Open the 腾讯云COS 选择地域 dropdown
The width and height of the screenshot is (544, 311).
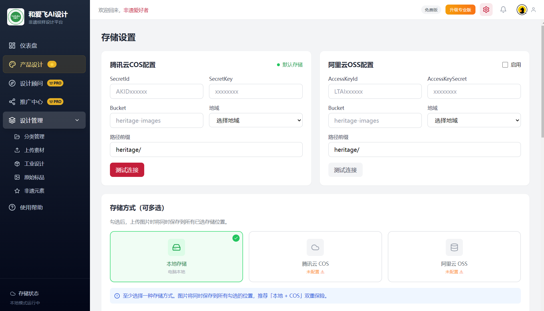256,120
